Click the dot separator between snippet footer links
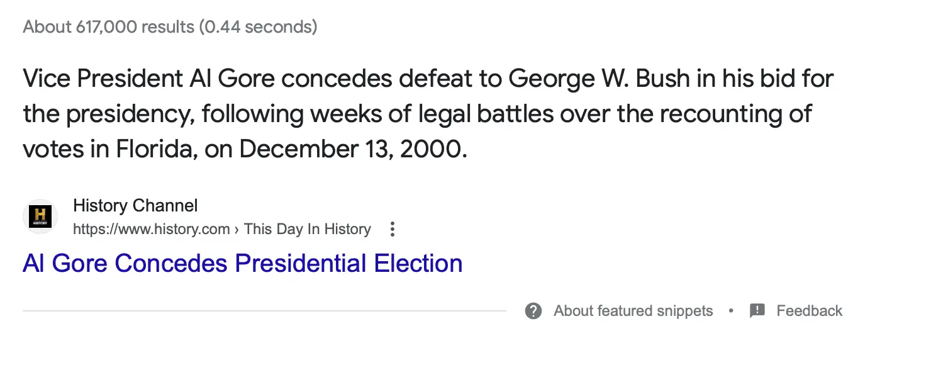931x365 pixels. [730, 310]
